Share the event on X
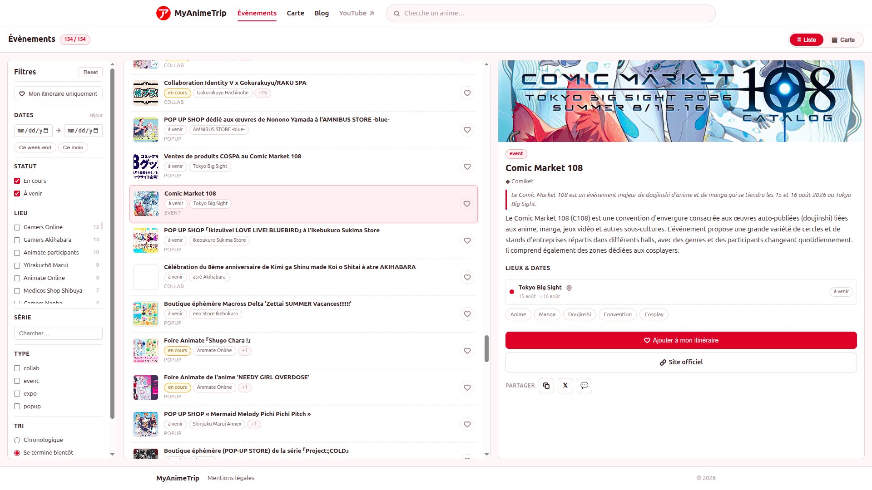 pyautogui.click(x=565, y=386)
